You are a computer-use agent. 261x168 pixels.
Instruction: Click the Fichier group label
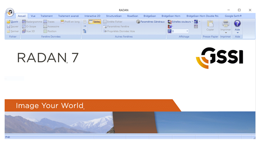13,37
